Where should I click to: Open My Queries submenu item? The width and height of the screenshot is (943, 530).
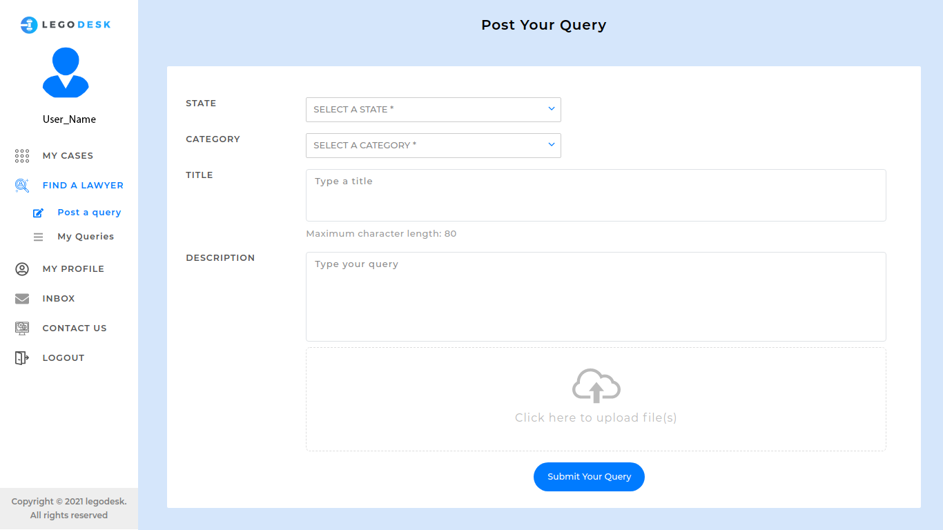[86, 237]
